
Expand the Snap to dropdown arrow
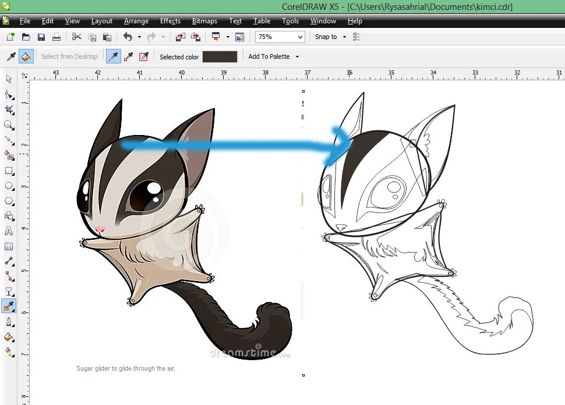click(x=344, y=37)
